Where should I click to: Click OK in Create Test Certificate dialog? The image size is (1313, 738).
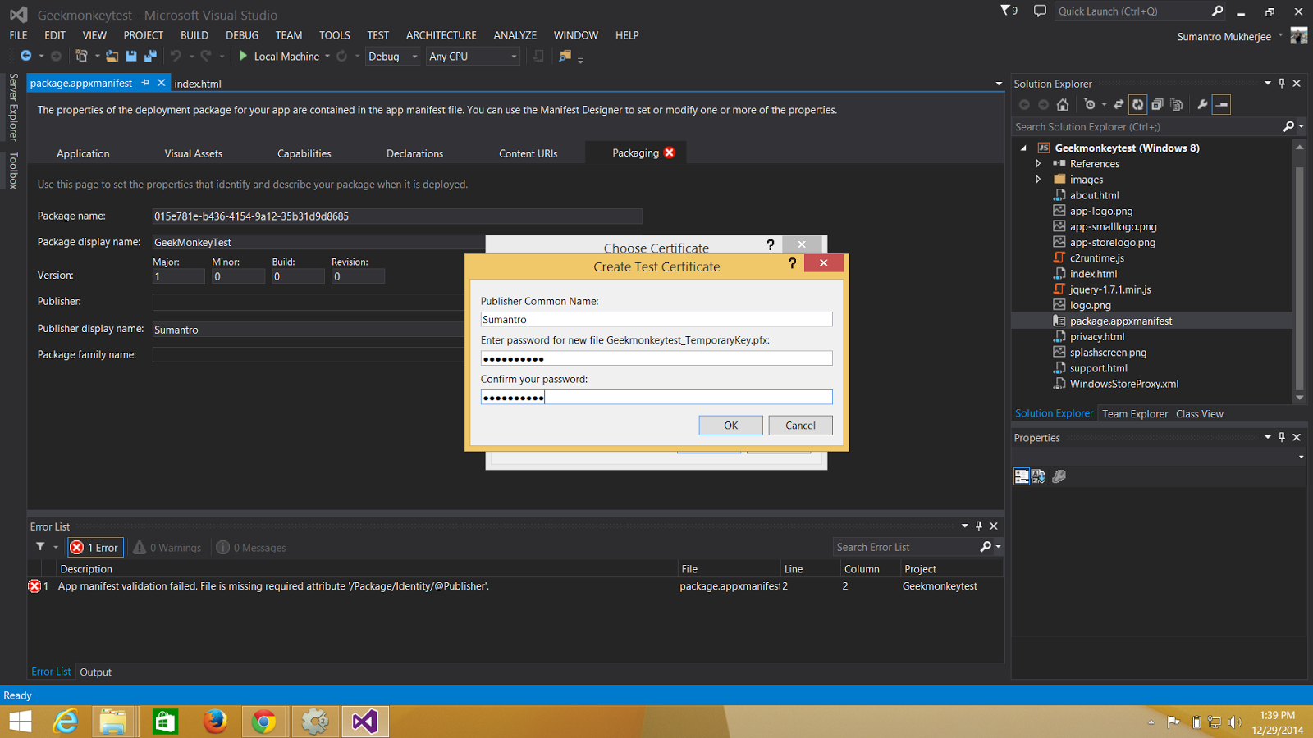[731, 425]
